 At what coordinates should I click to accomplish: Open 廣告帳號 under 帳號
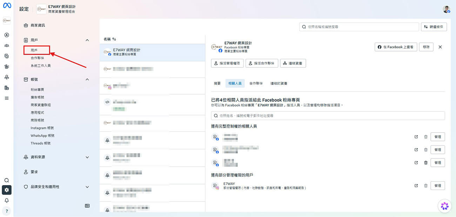point(37,97)
